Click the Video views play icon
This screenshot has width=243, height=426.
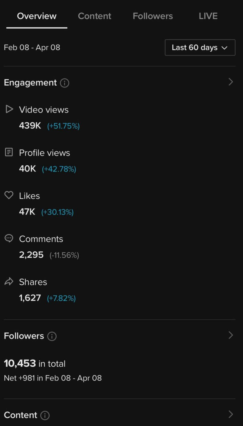pos(9,109)
